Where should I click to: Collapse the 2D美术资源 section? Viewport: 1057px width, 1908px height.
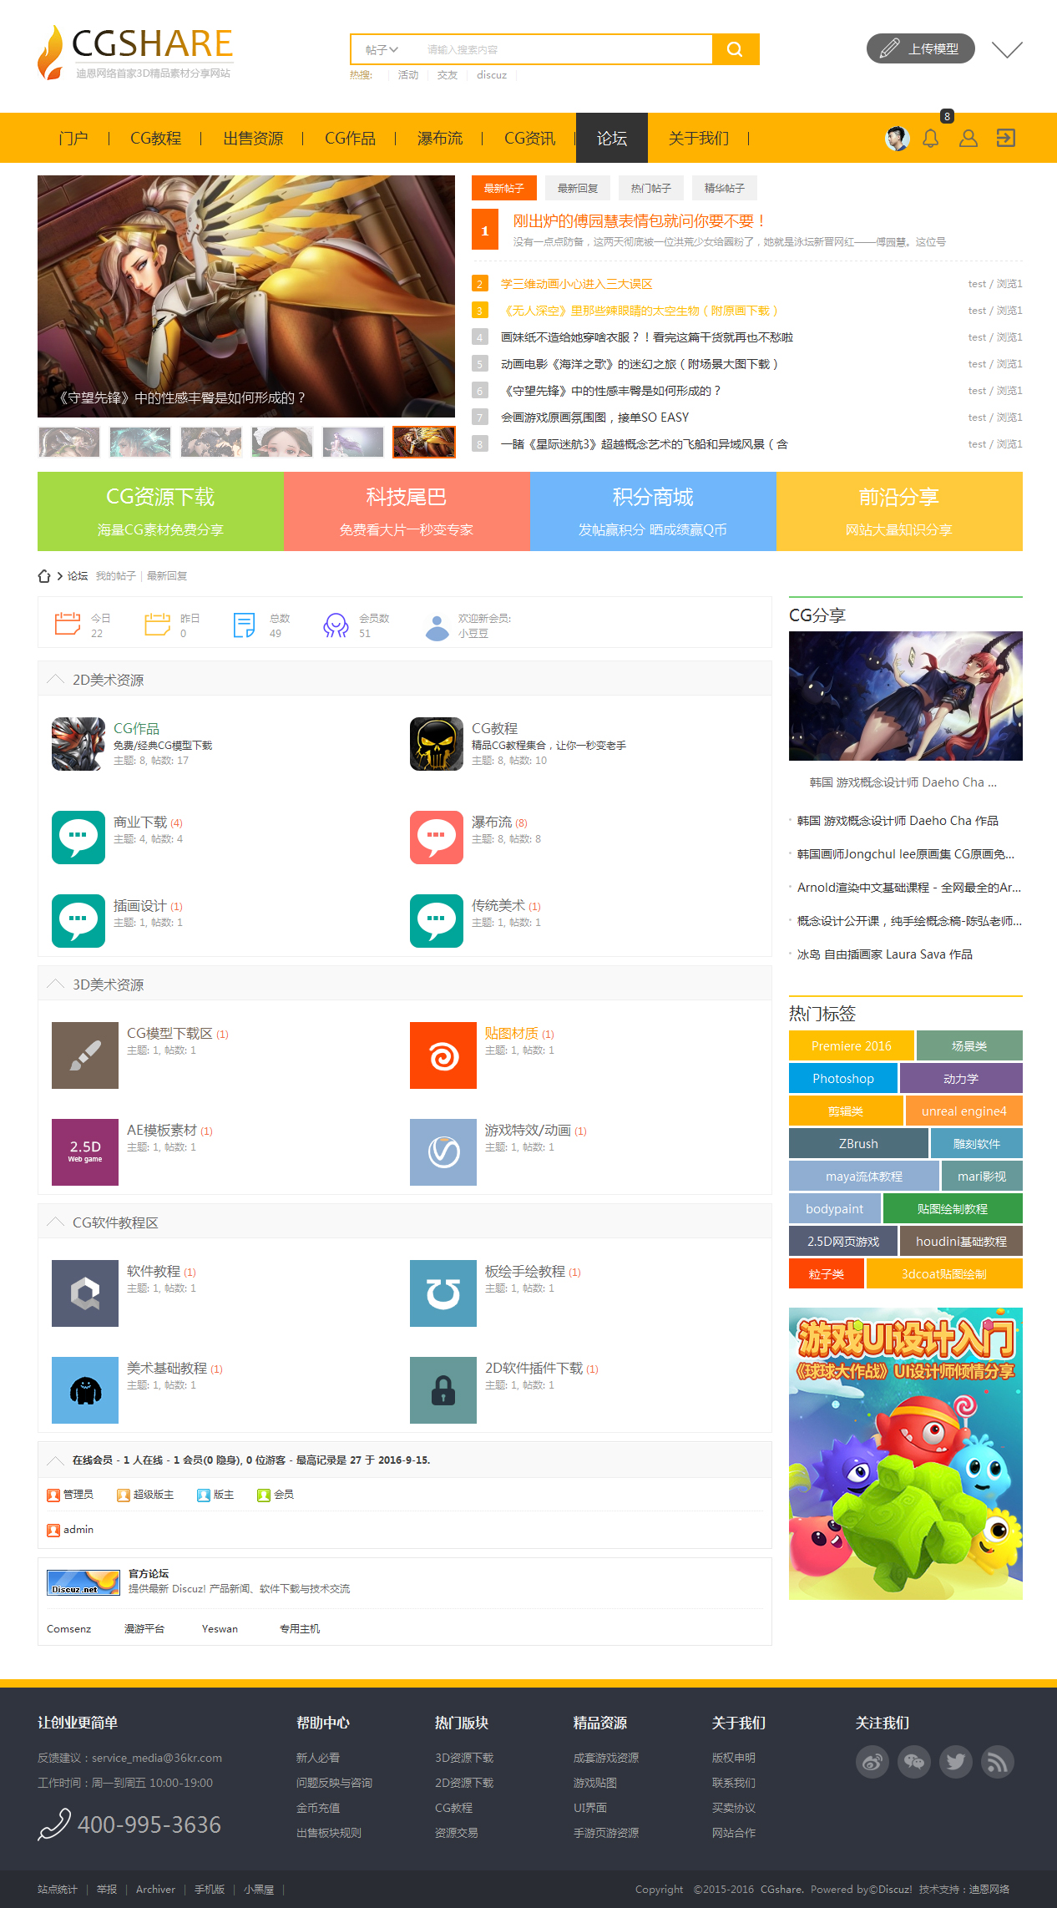click(x=55, y=680)
